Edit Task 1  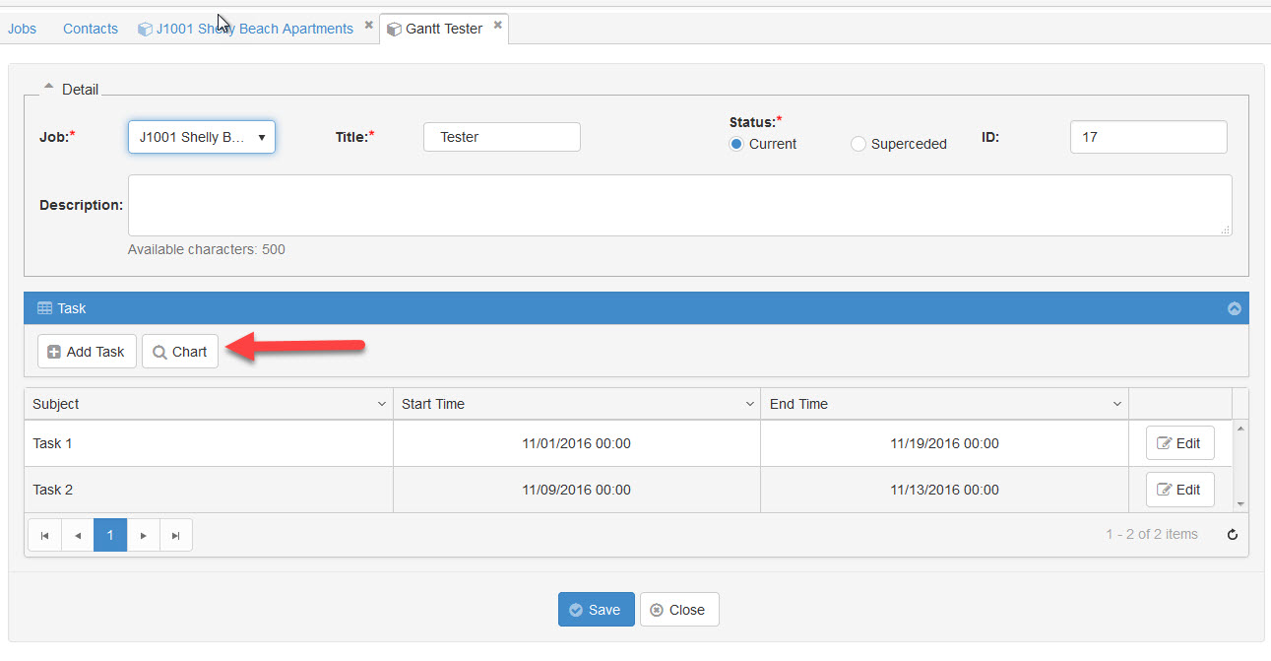1179,443
